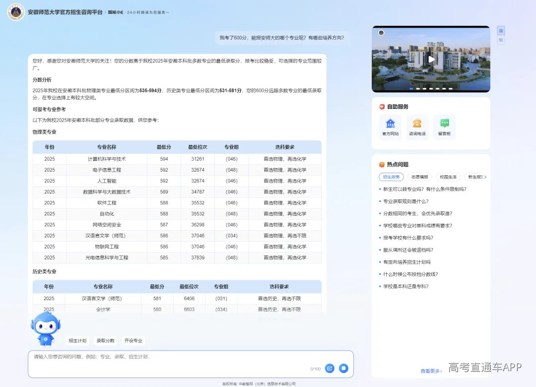Open the 咨询电话 phone icon
This screenshot has width=536, height=387.
(417, 127)
